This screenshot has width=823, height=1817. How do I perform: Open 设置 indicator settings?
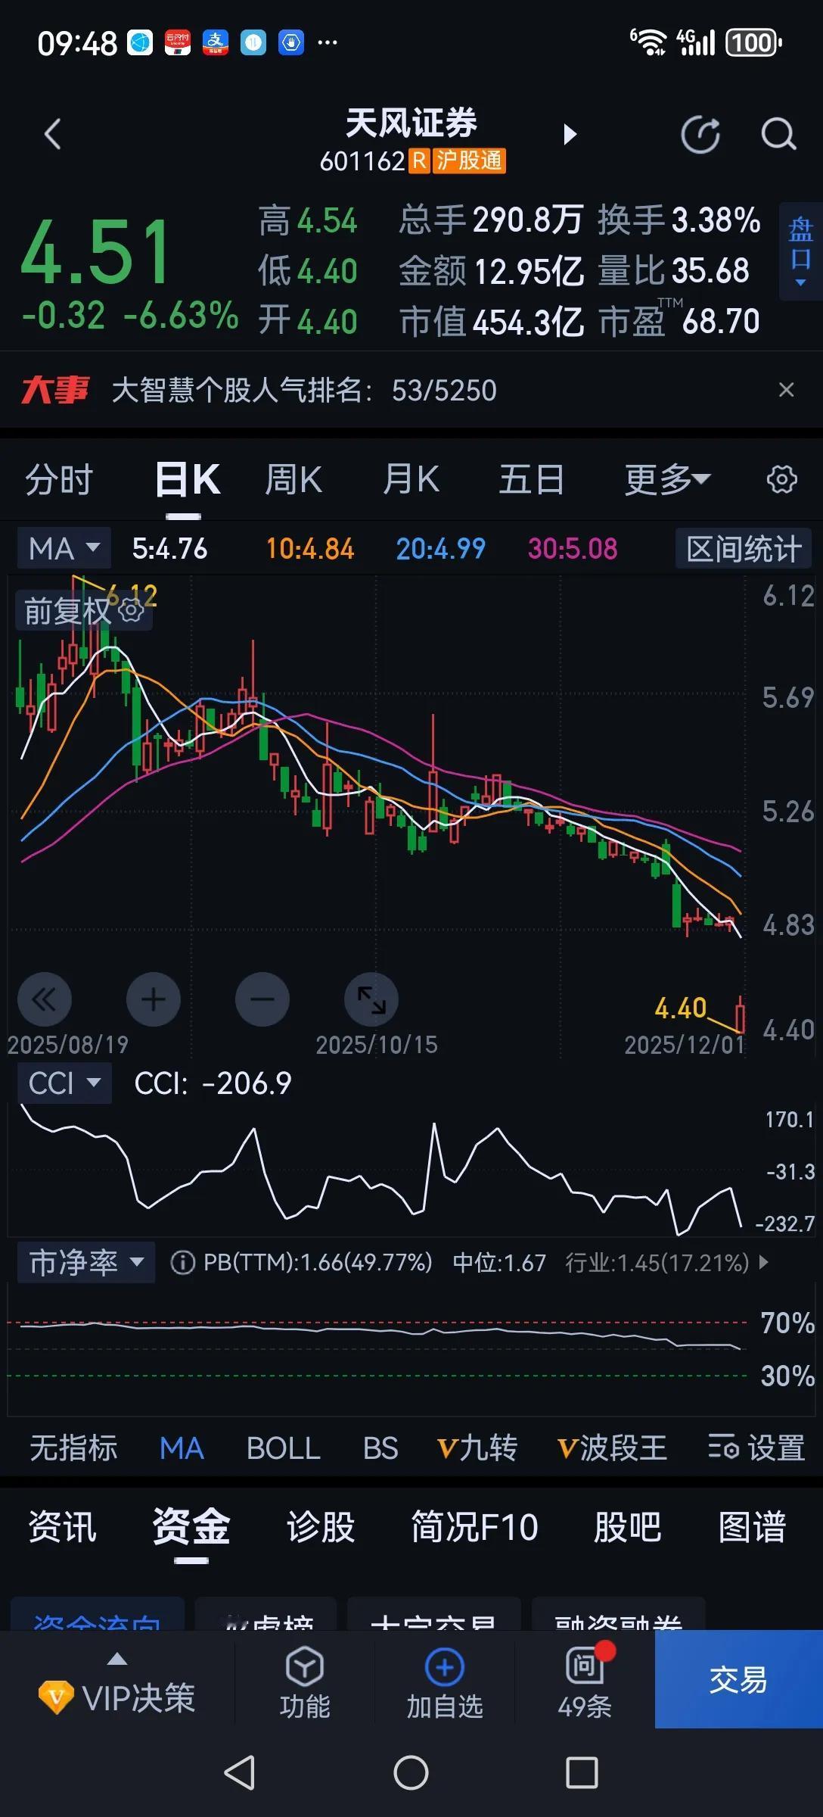pos(756,1448)
